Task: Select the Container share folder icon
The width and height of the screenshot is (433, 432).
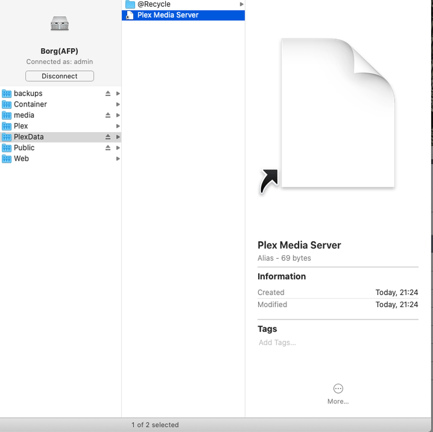Action: [x=7, y=105]
